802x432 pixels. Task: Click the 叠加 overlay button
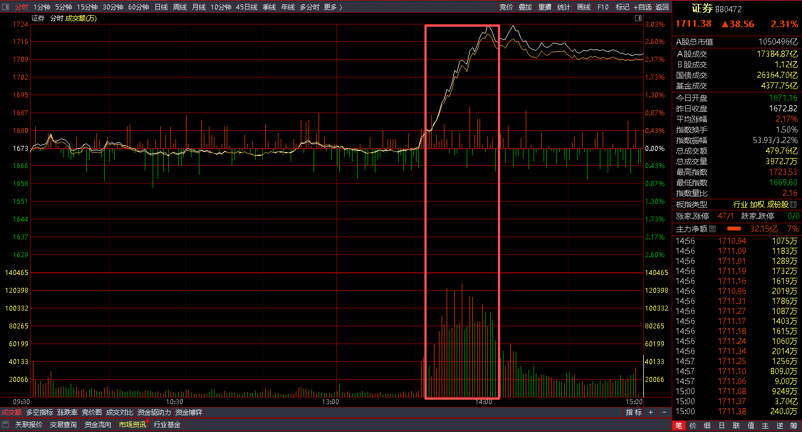point(525,7)
